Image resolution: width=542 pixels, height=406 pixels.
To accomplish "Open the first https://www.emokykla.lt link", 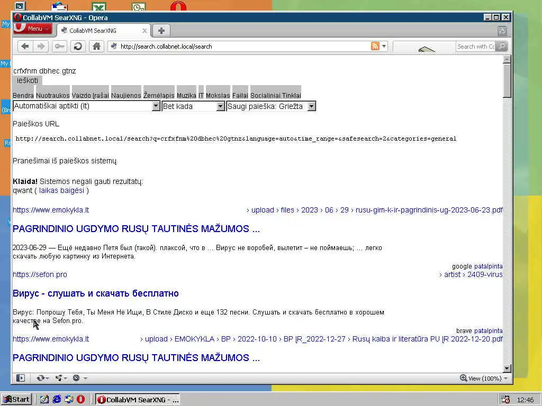I will pos(51,210).
